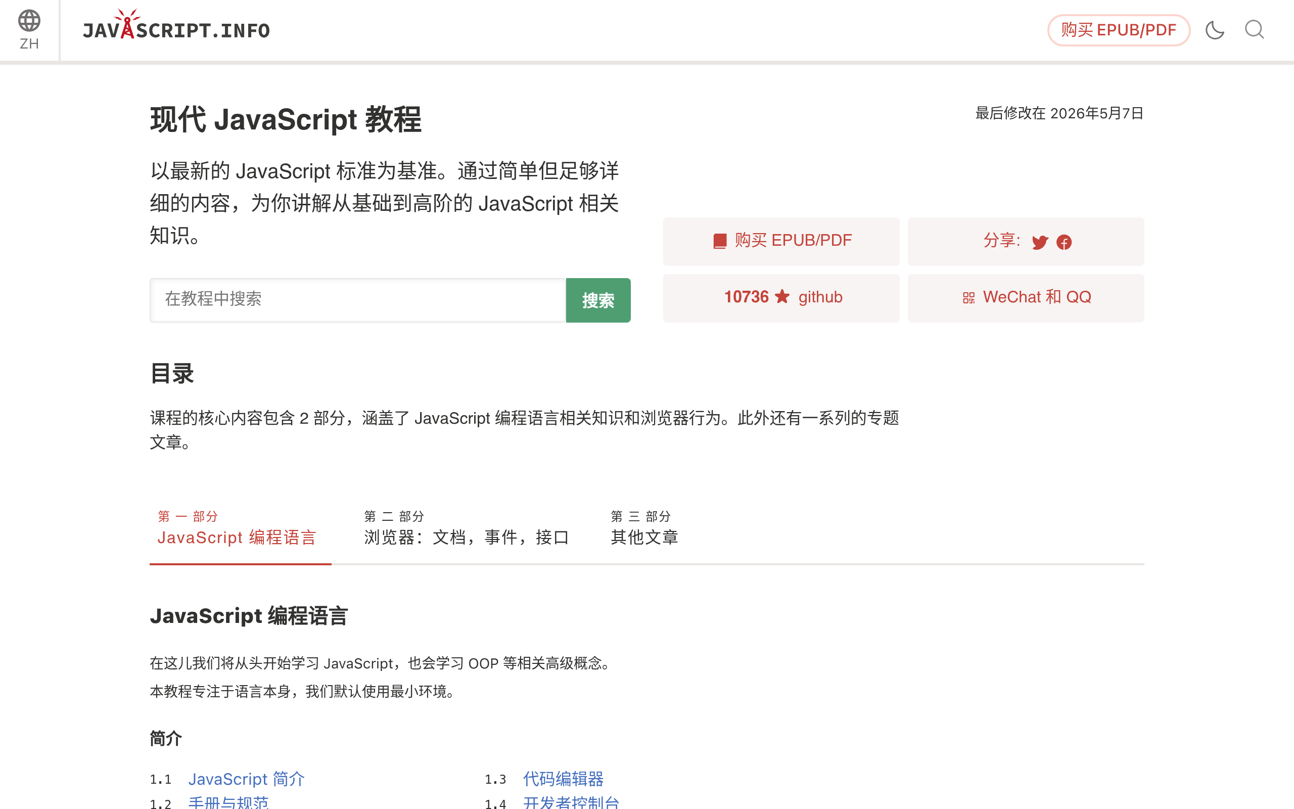Click the ZH language label

coord(29,44)
